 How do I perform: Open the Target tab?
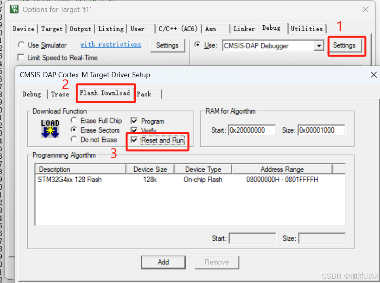pos(52,29)
